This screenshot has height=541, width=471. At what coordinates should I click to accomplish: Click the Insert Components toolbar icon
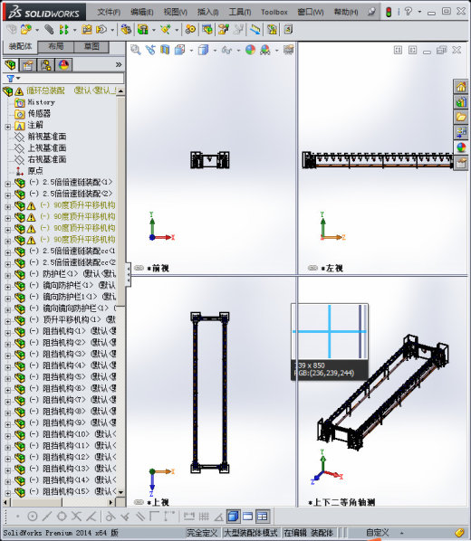coord(26,29)
